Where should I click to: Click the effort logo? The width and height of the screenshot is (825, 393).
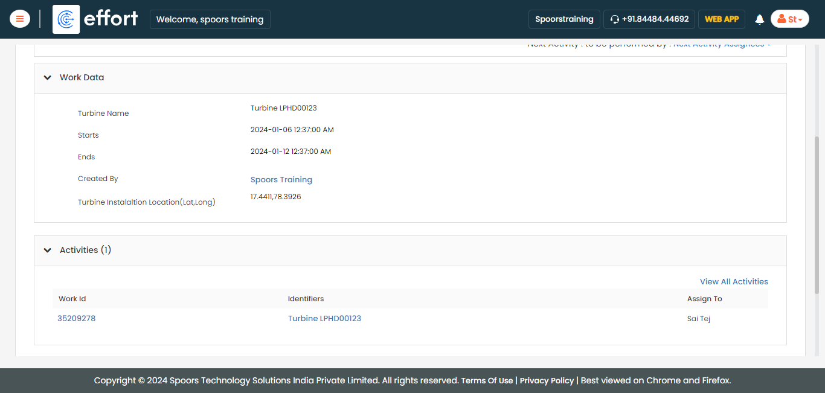96,19
